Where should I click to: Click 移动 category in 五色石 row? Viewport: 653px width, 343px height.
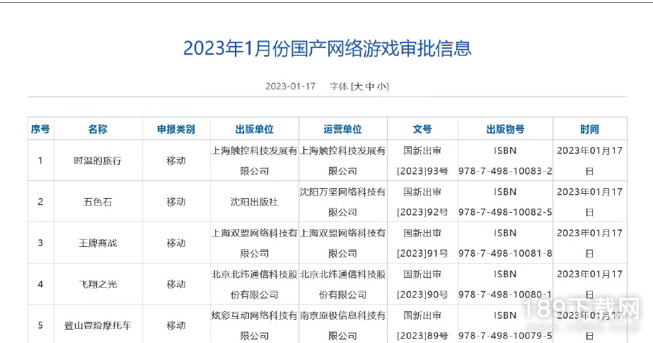coord(176,202)
